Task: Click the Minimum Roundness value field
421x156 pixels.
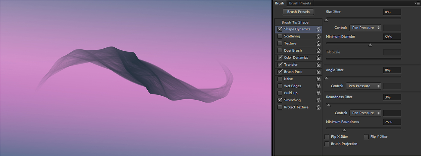Action: click(392, 122)
